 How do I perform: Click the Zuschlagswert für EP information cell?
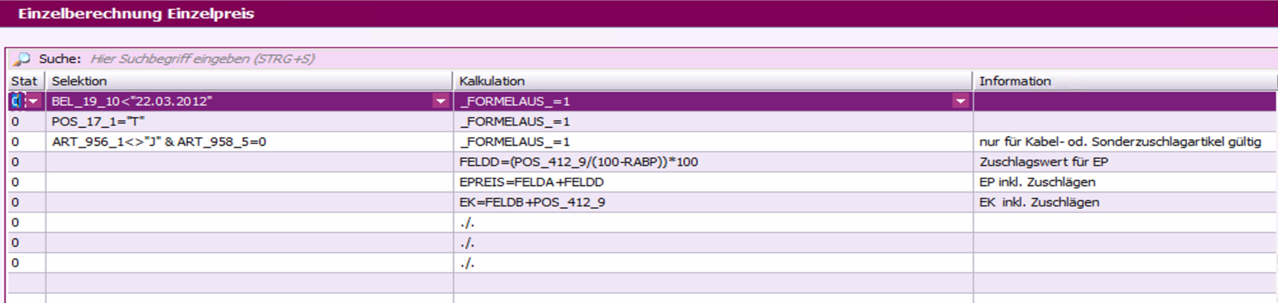(1123, 162)
